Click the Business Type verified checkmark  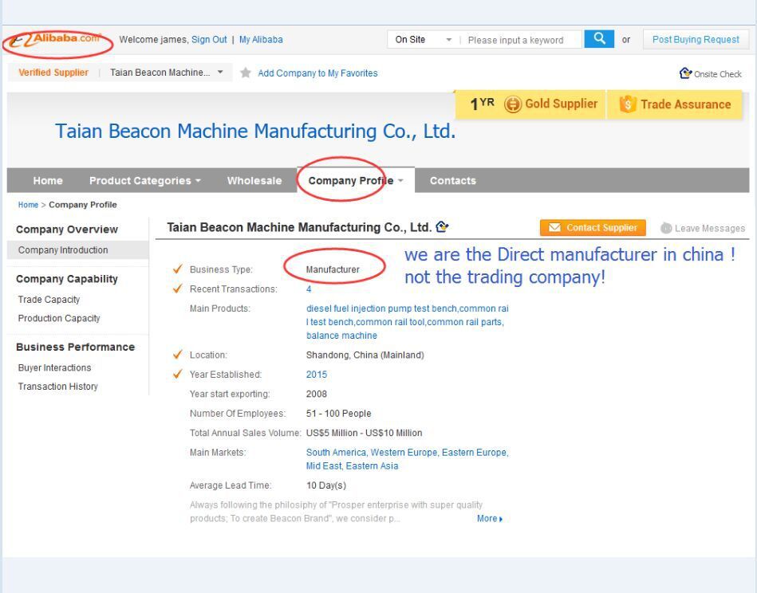tap(178, 269)
